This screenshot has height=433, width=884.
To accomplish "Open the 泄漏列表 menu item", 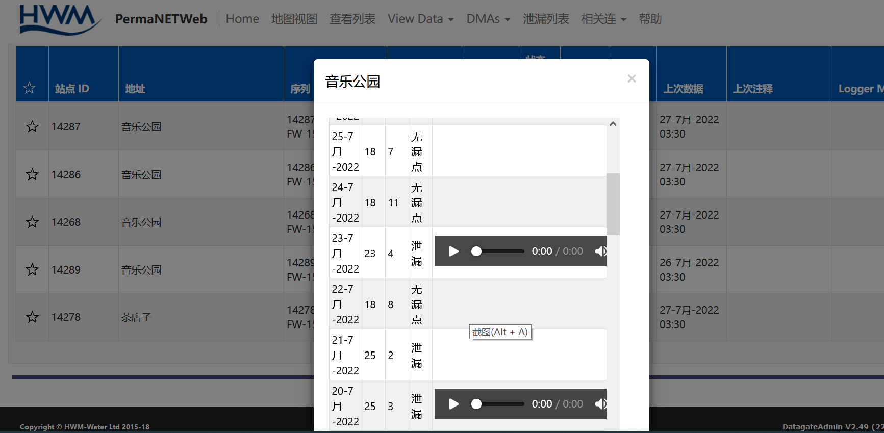I will (546, 19).
